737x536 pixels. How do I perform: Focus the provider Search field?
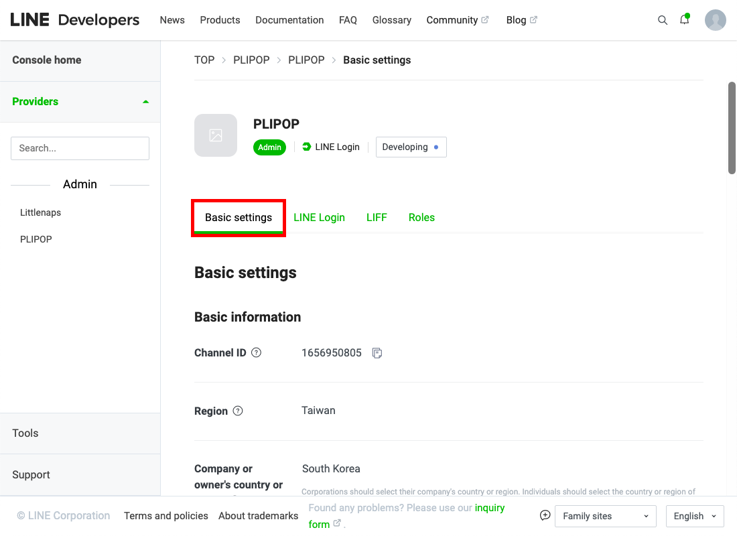pyautogui.click(x=80, y=149)
